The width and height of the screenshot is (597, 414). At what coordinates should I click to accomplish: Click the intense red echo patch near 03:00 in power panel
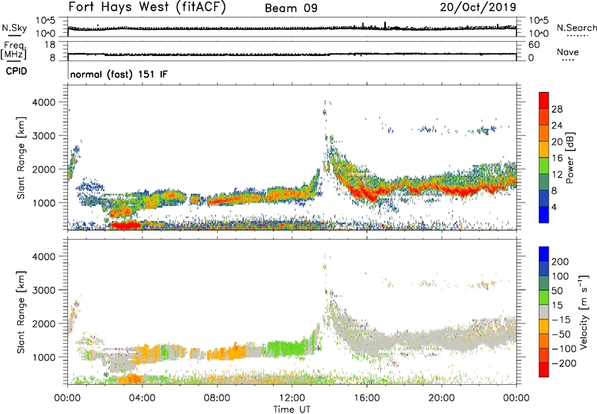click(125, 225)
